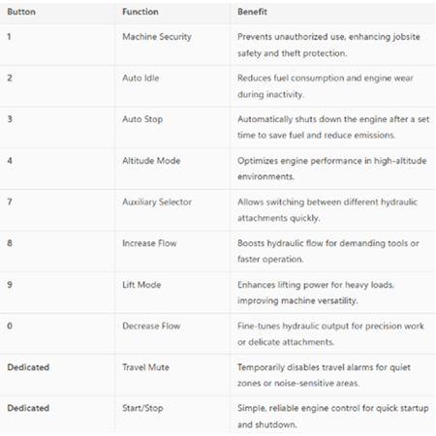Click the Button column header
The height and width of the screenshot is (436, 436).
[x=21, y=12]
